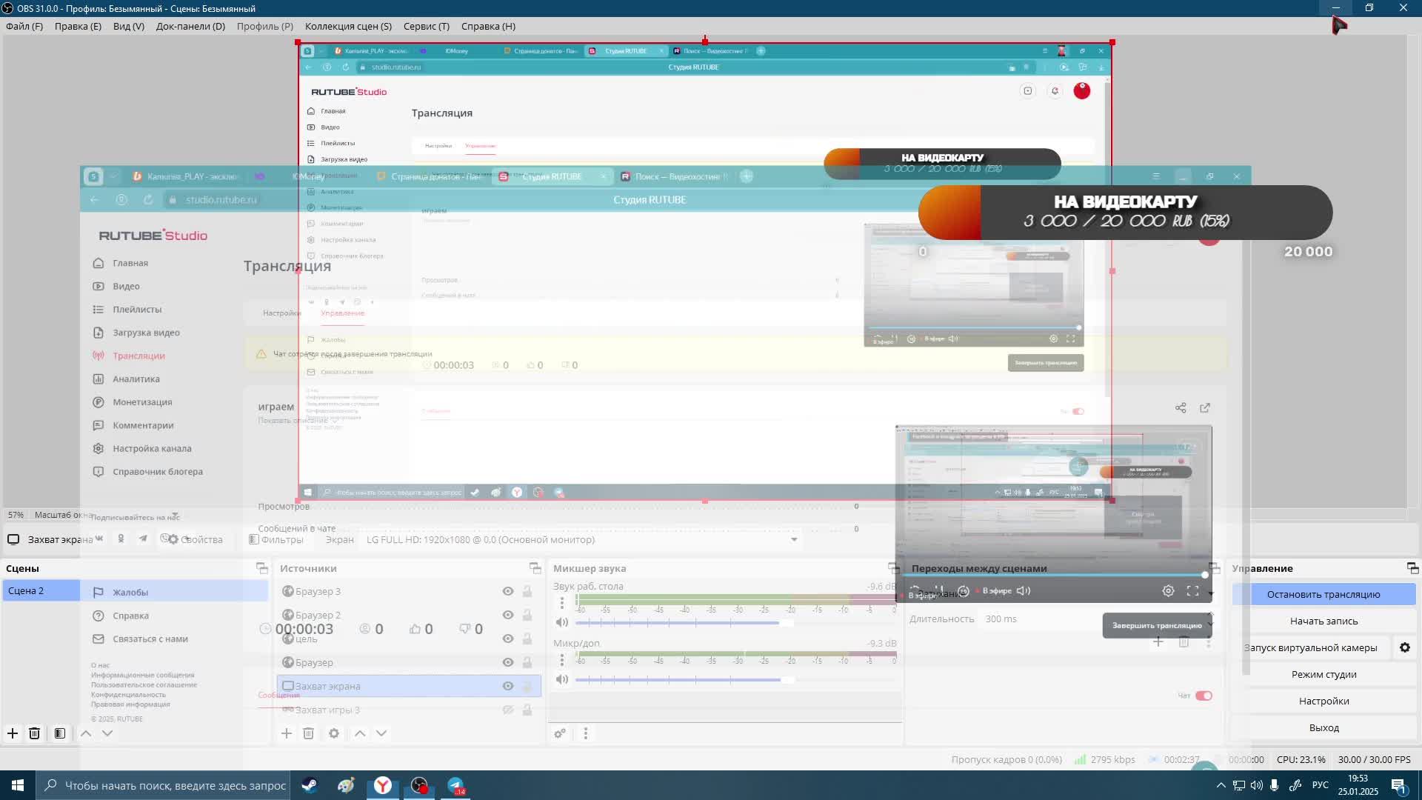
Task: Select the Браузер 3 source row
Action: pos(409,591)
